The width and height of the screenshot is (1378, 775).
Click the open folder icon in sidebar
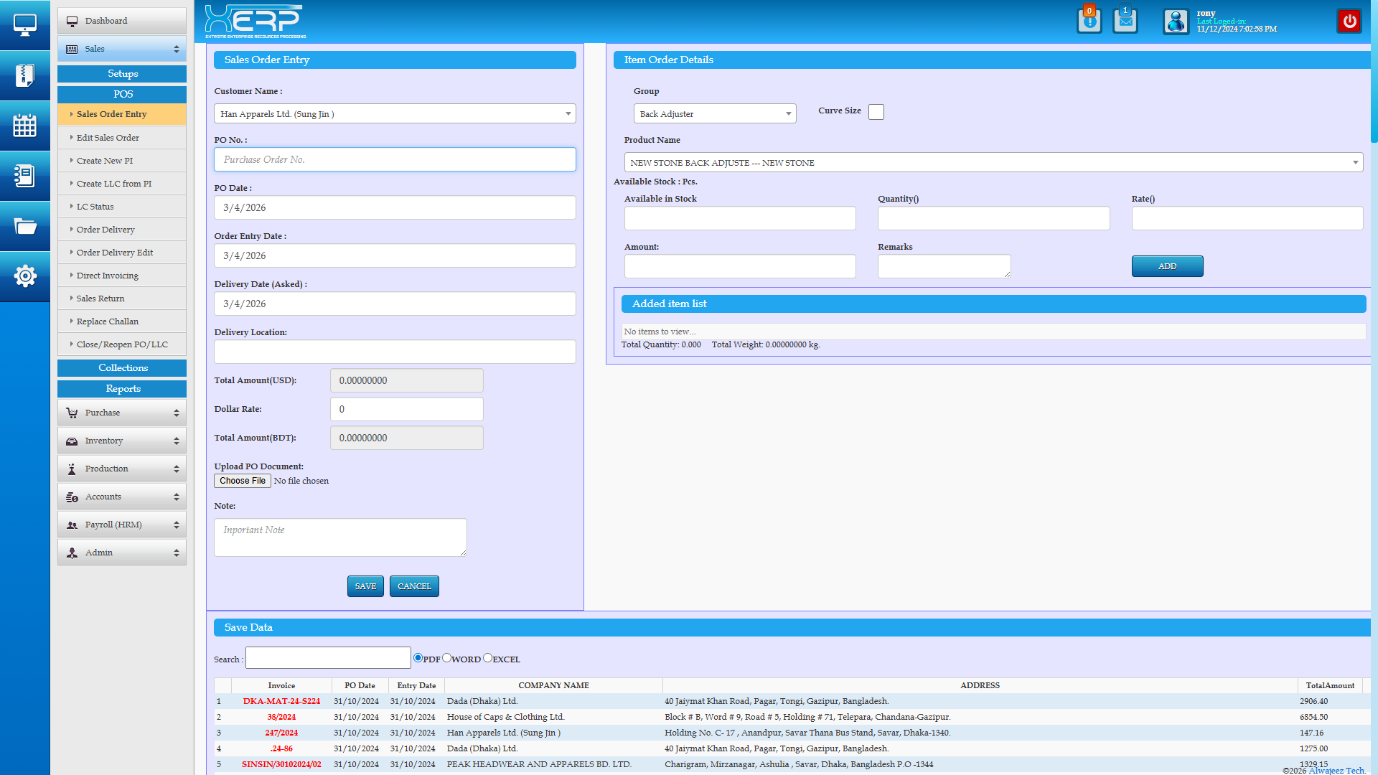click(x=24, y=226)
